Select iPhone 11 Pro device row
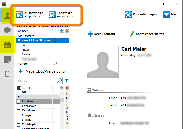This screenshot has width=183, height=129. point(43,40)
